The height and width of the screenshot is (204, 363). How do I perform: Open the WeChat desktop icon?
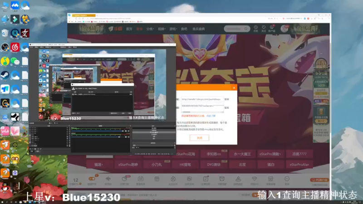pos(15,61)
